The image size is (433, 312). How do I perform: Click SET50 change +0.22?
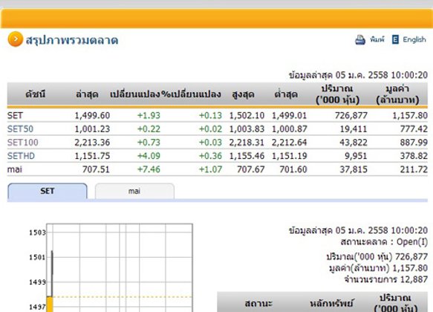tap(149, 129)
